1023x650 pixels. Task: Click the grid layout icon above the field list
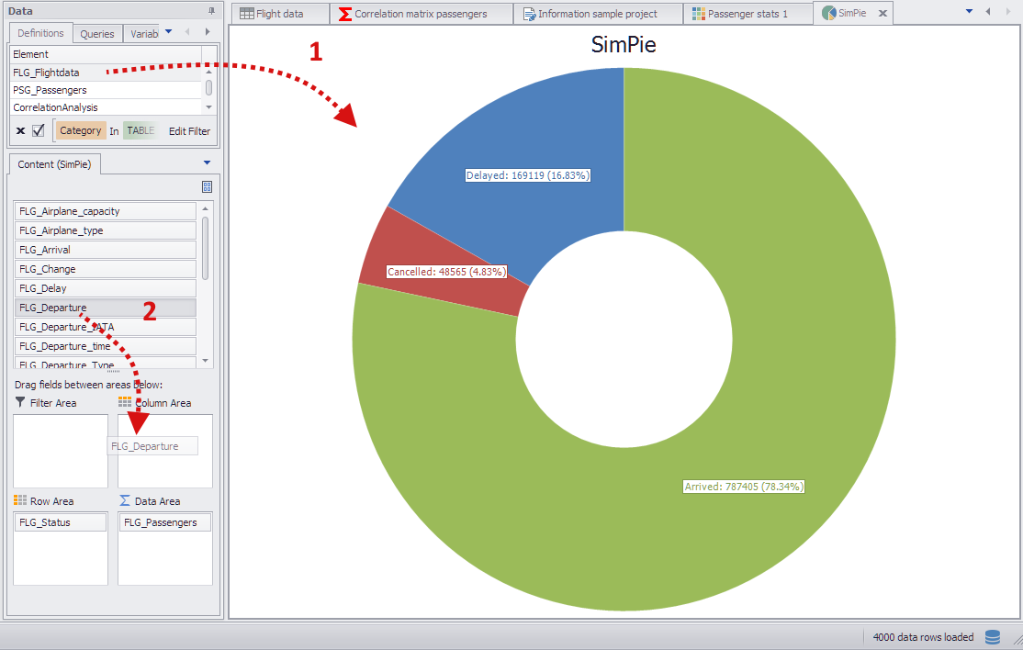207,185
